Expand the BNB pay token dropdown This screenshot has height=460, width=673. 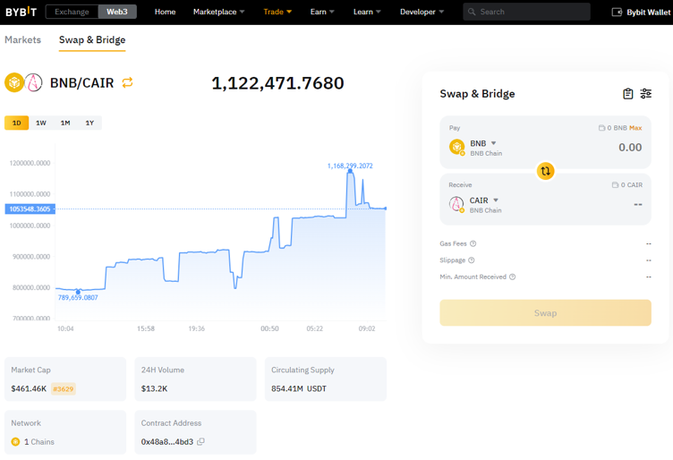pos(493,143)
